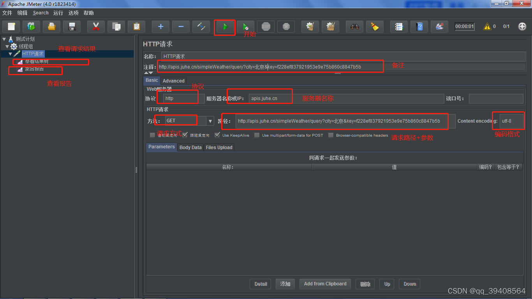532x299 pixels.
Task: Click the Stop test icon
Action: pos(266,27)
